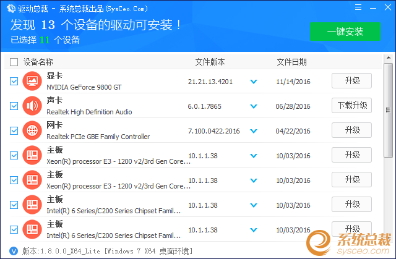396x259 pixels.
Task: Click the 发现 13 个设备 headline
Action: click(96, 25)
